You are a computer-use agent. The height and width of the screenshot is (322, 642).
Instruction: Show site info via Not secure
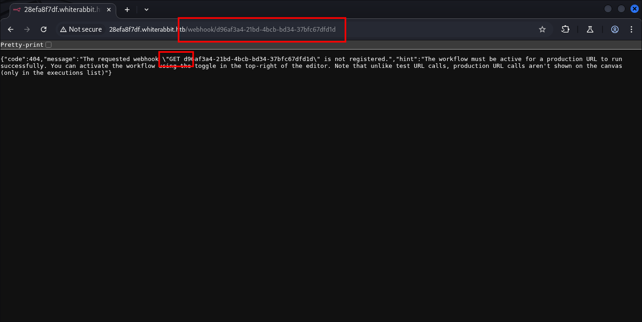(81, 29)
